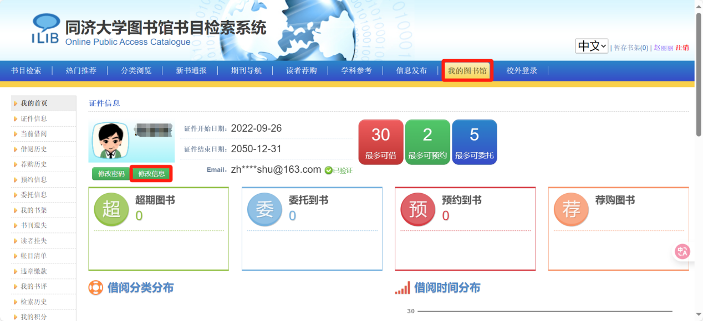703x321 pixels.
Task: Click the green 最多可预约 2 tile
Action: coord(427,142)
